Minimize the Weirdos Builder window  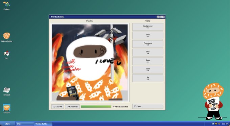158,17
